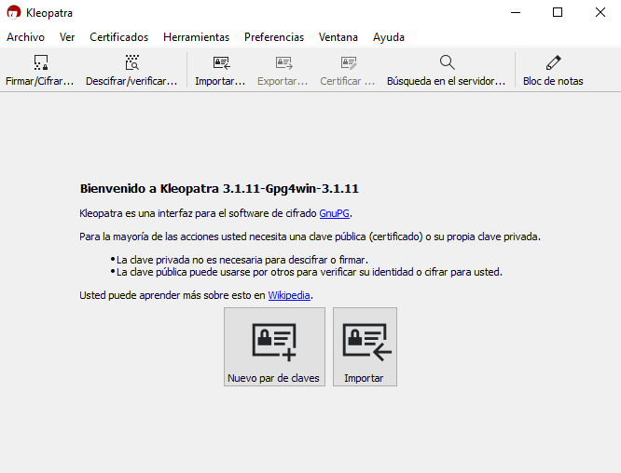Click the Kleopatra app logo in the title bar

(x=14, y=12)
